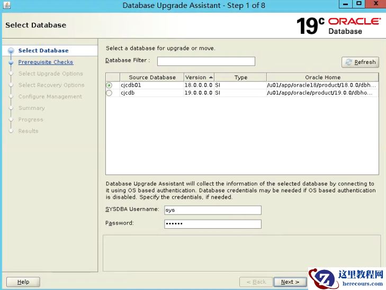The height and width of the screenshot is (290, 386).
Task: Close the Database Upgrade Assistant window
Action: pyautogui.click(x=376, y=4)
